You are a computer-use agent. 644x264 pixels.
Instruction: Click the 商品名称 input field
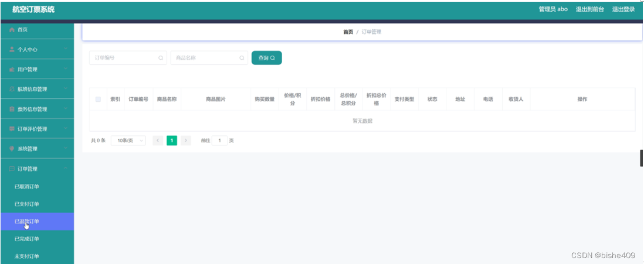[209, 58]
